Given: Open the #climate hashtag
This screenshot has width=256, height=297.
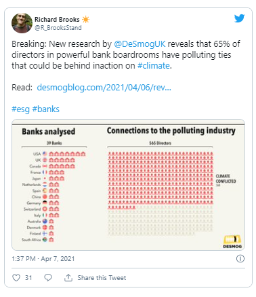Looking at the screenshot, I should [x=154, y=66].
